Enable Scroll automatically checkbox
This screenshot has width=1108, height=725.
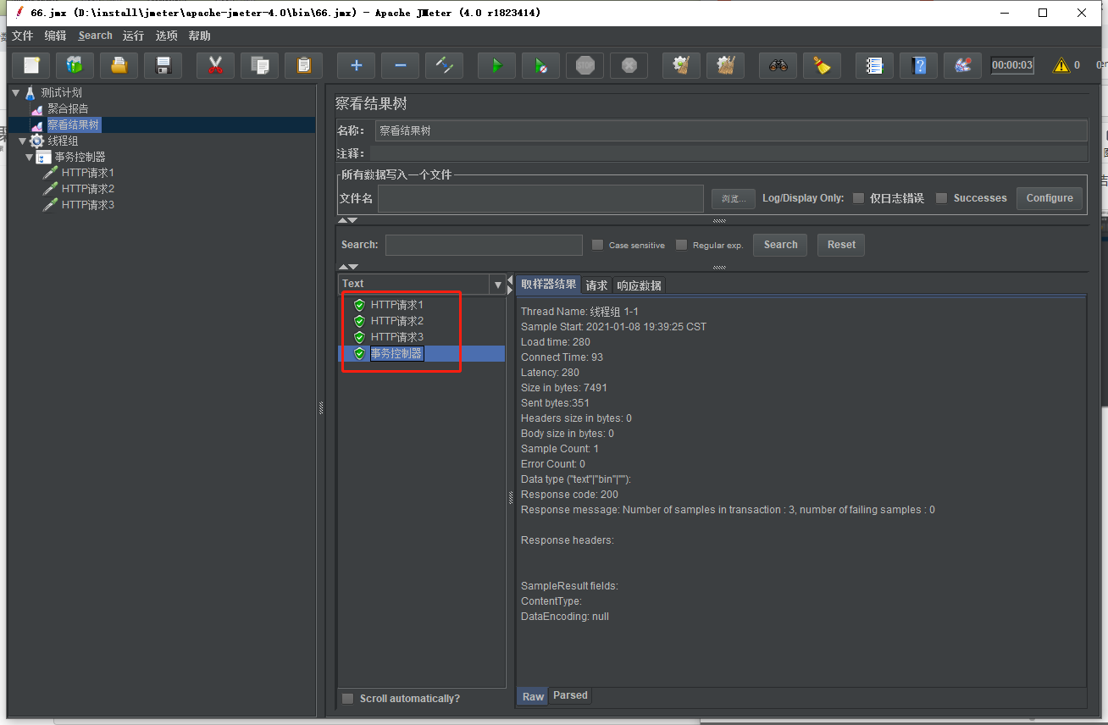tap(347, 699)
